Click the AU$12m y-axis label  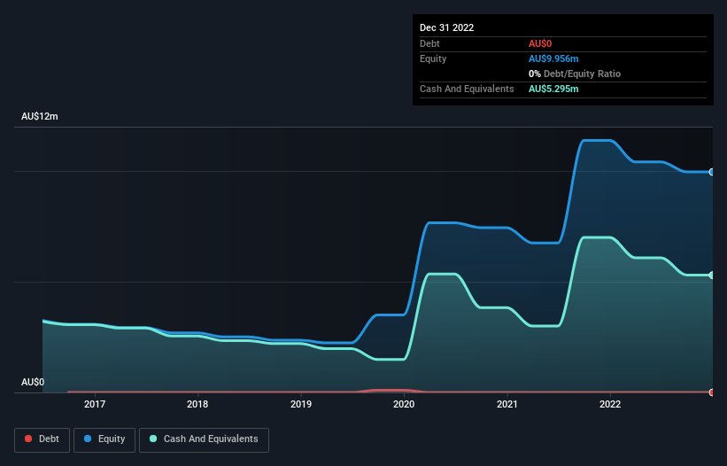tap(40, 116)
